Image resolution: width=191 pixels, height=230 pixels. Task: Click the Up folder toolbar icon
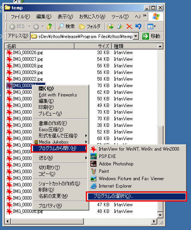click(x=49, y=26)
